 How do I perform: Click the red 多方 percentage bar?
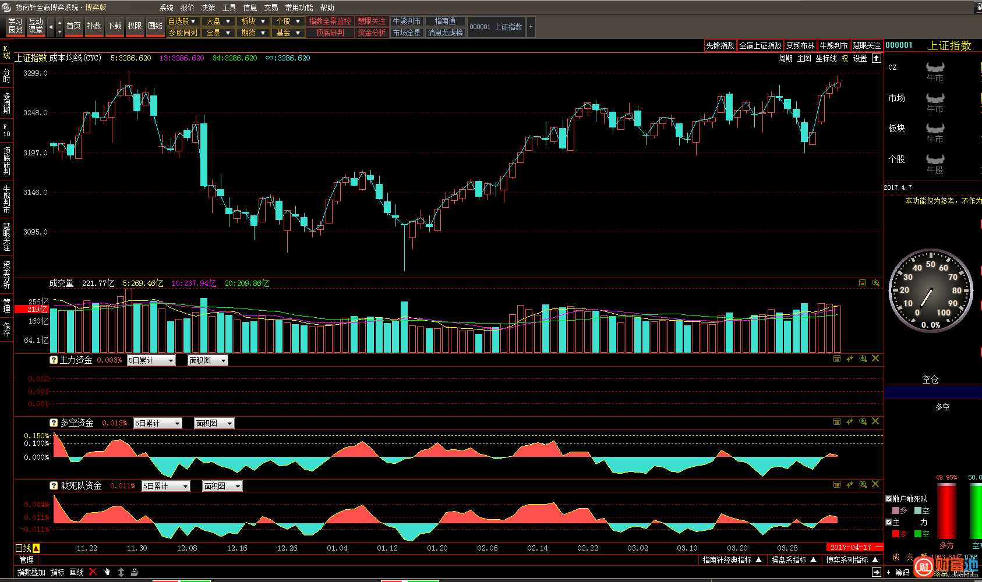click(x=946, y=511)
